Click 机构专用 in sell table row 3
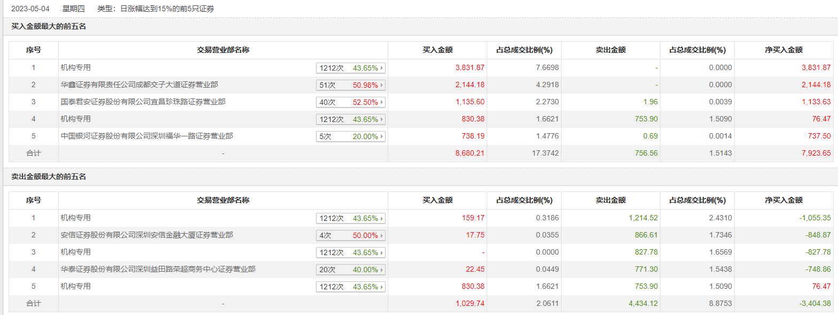Image resolution: width=838 pixels, height=315 pixels. (76, 252)
